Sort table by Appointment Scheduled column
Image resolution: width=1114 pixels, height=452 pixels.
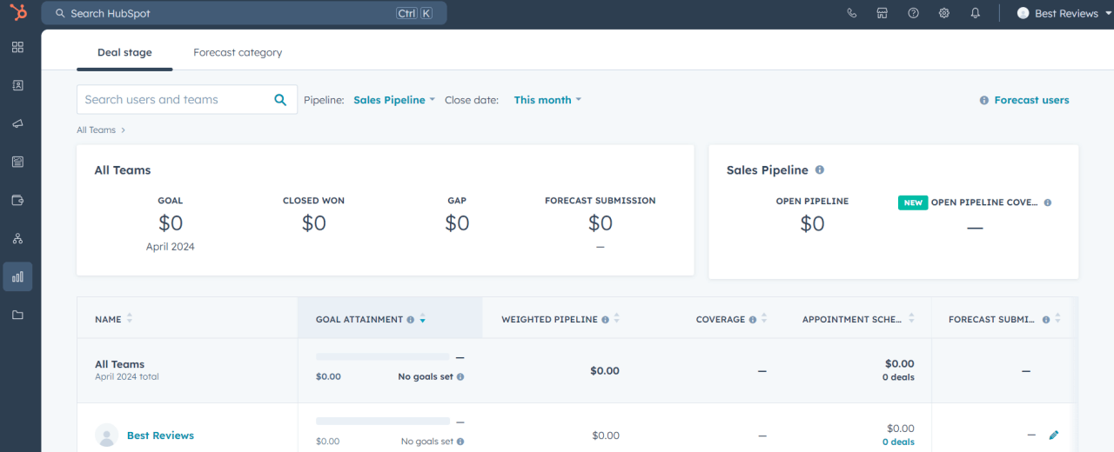point(911,319)
